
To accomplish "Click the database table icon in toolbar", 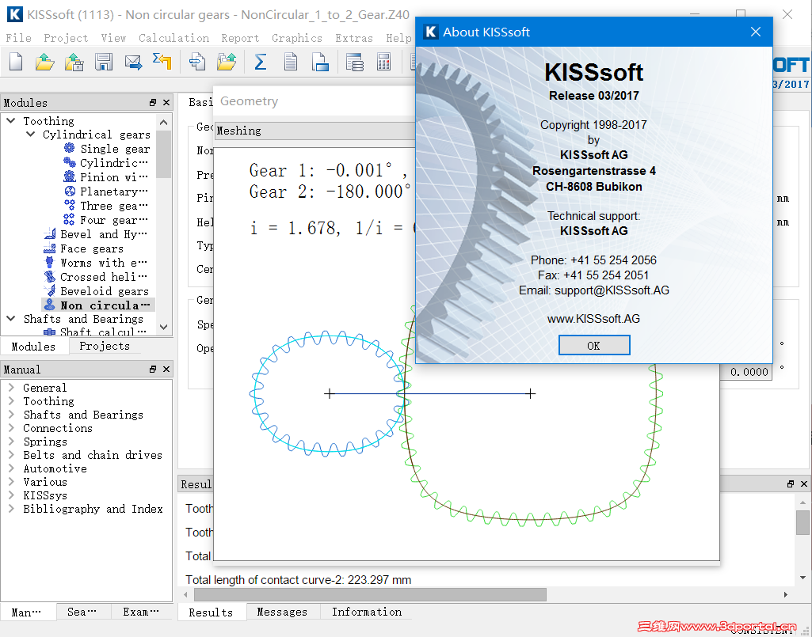I will click(355, 62).
